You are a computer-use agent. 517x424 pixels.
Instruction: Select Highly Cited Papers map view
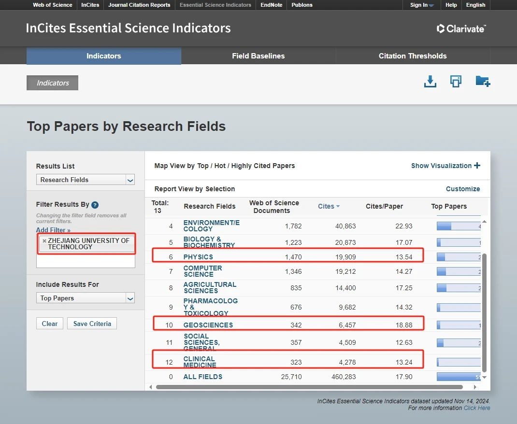263,166
